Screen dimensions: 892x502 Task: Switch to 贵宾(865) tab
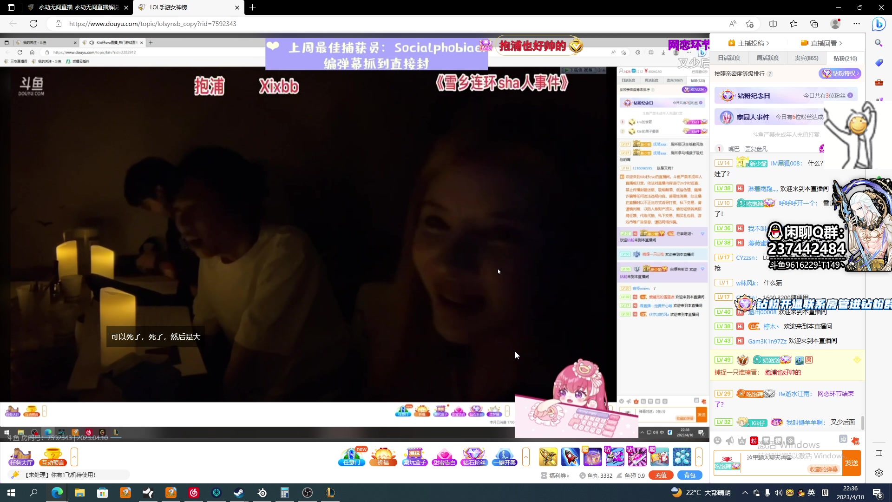807,58
